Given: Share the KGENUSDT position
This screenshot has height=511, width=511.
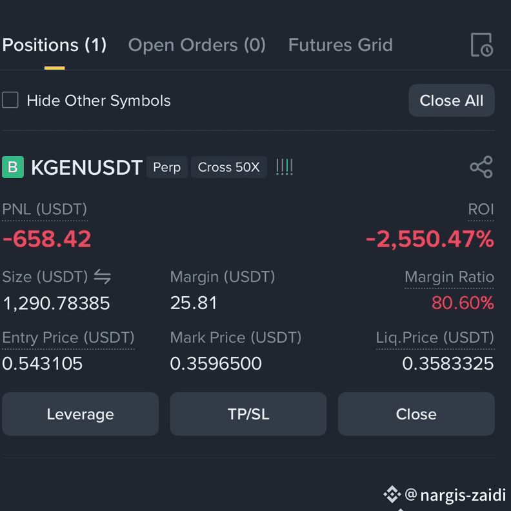Looking at the screenshot, I should click(481, 167).
